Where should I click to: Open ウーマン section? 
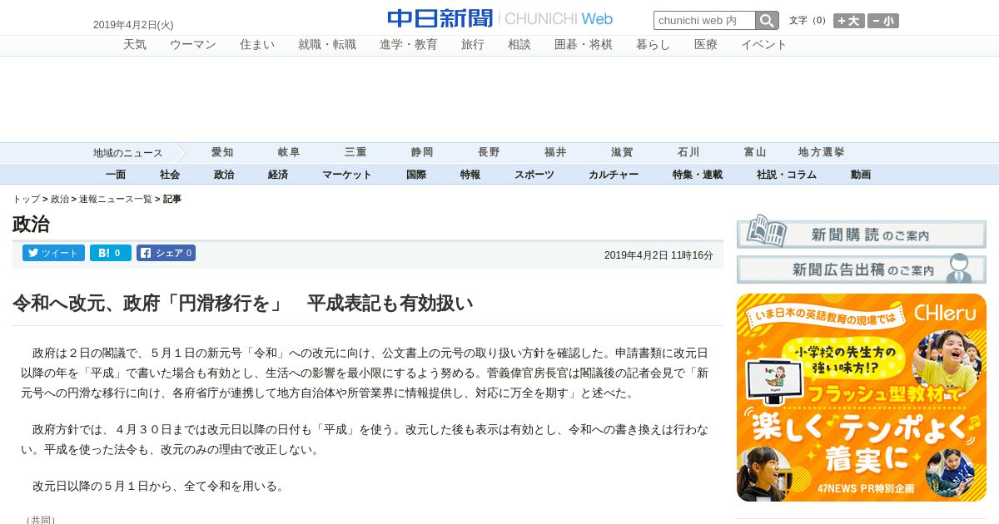click(193, 45)
